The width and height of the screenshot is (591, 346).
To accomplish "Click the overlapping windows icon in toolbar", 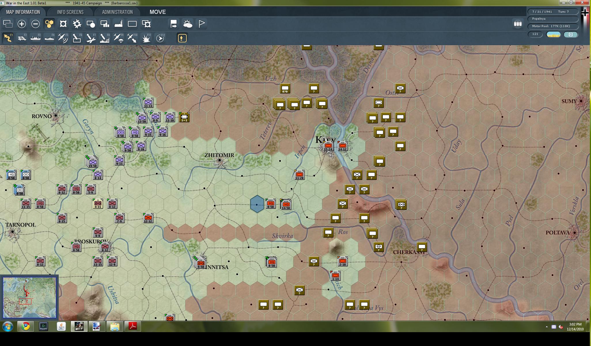I will click(x=8, y=24).
